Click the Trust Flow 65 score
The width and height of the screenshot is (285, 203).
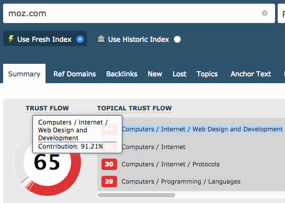47,162
